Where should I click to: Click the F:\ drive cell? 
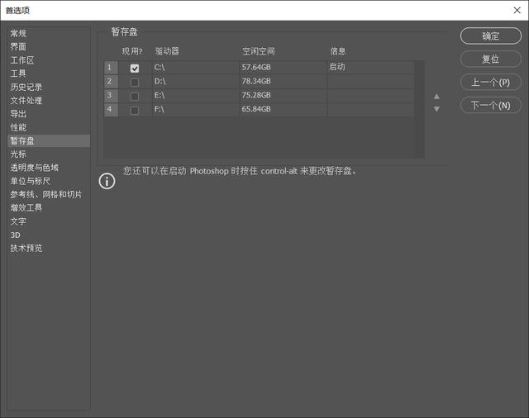click(x=196, y=110)
